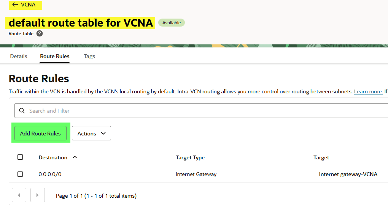Image resolution: width=388 pixels, height=206 pixels.
Task: Open the Actions dropdown
Action: point(91,134)
